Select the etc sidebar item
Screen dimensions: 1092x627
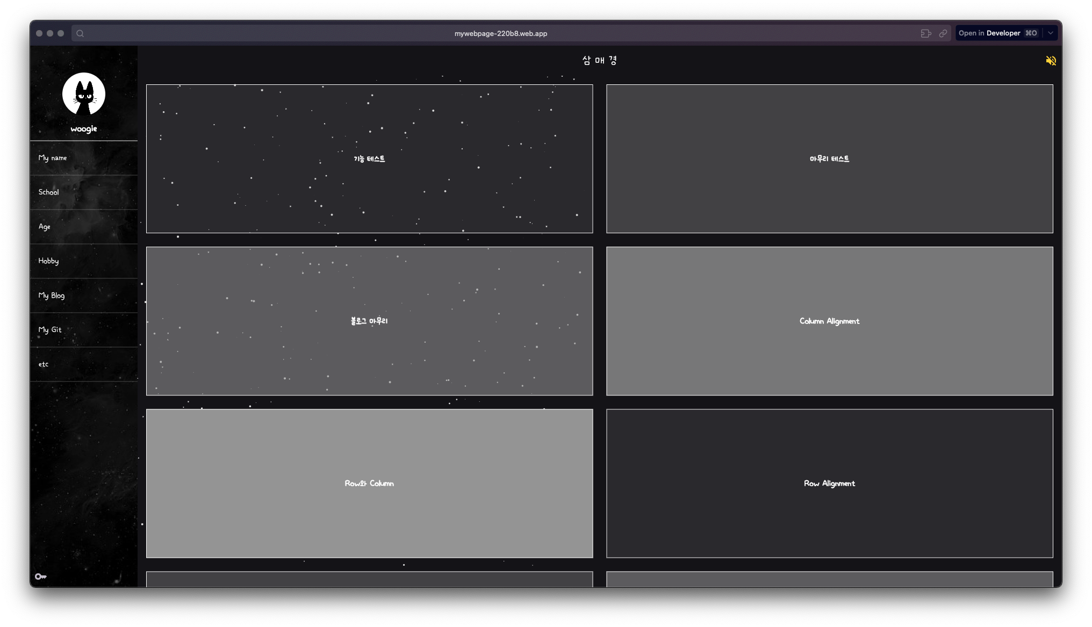(44, 364)
